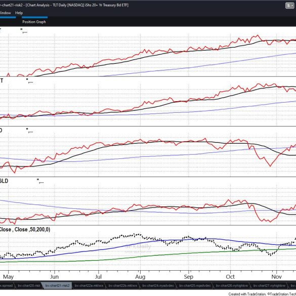
Task: Click the GLD symbol label
Action: (4, 181)
